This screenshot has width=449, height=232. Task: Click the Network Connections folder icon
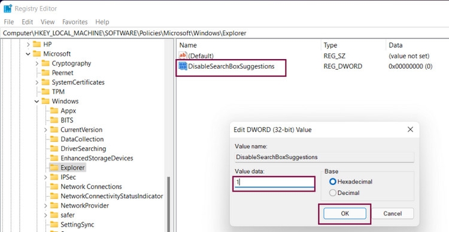pos(54,186)
